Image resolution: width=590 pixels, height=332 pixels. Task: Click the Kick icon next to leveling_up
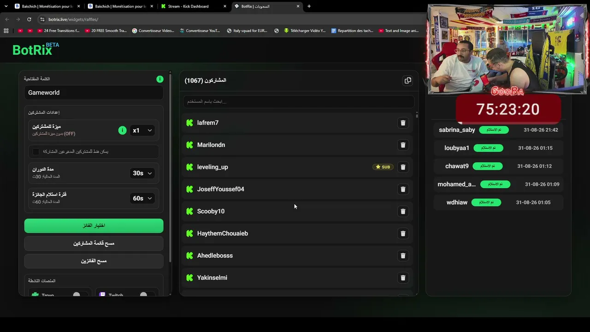tap(189, 167)
